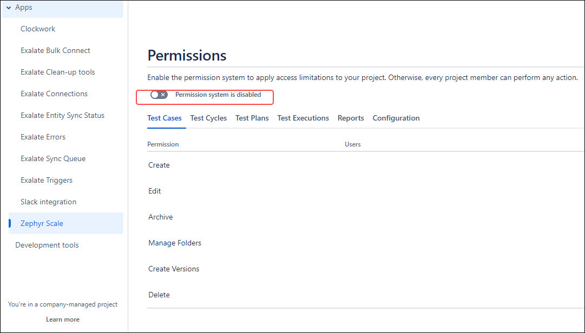
Task: Enable the permission system toggle
Action: click(159, 94)
